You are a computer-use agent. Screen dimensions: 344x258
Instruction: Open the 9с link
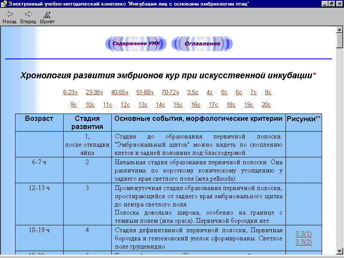tap(74, 104)
